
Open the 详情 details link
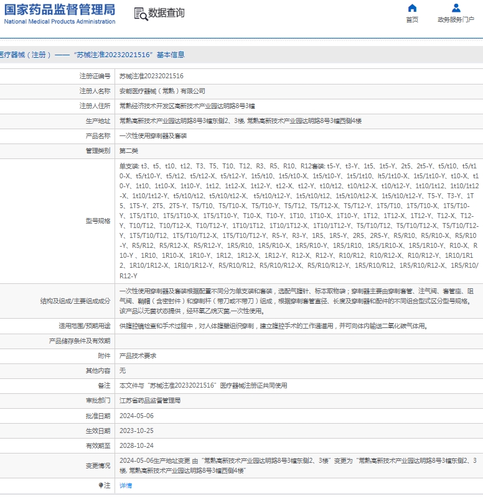tap(126, 485)
